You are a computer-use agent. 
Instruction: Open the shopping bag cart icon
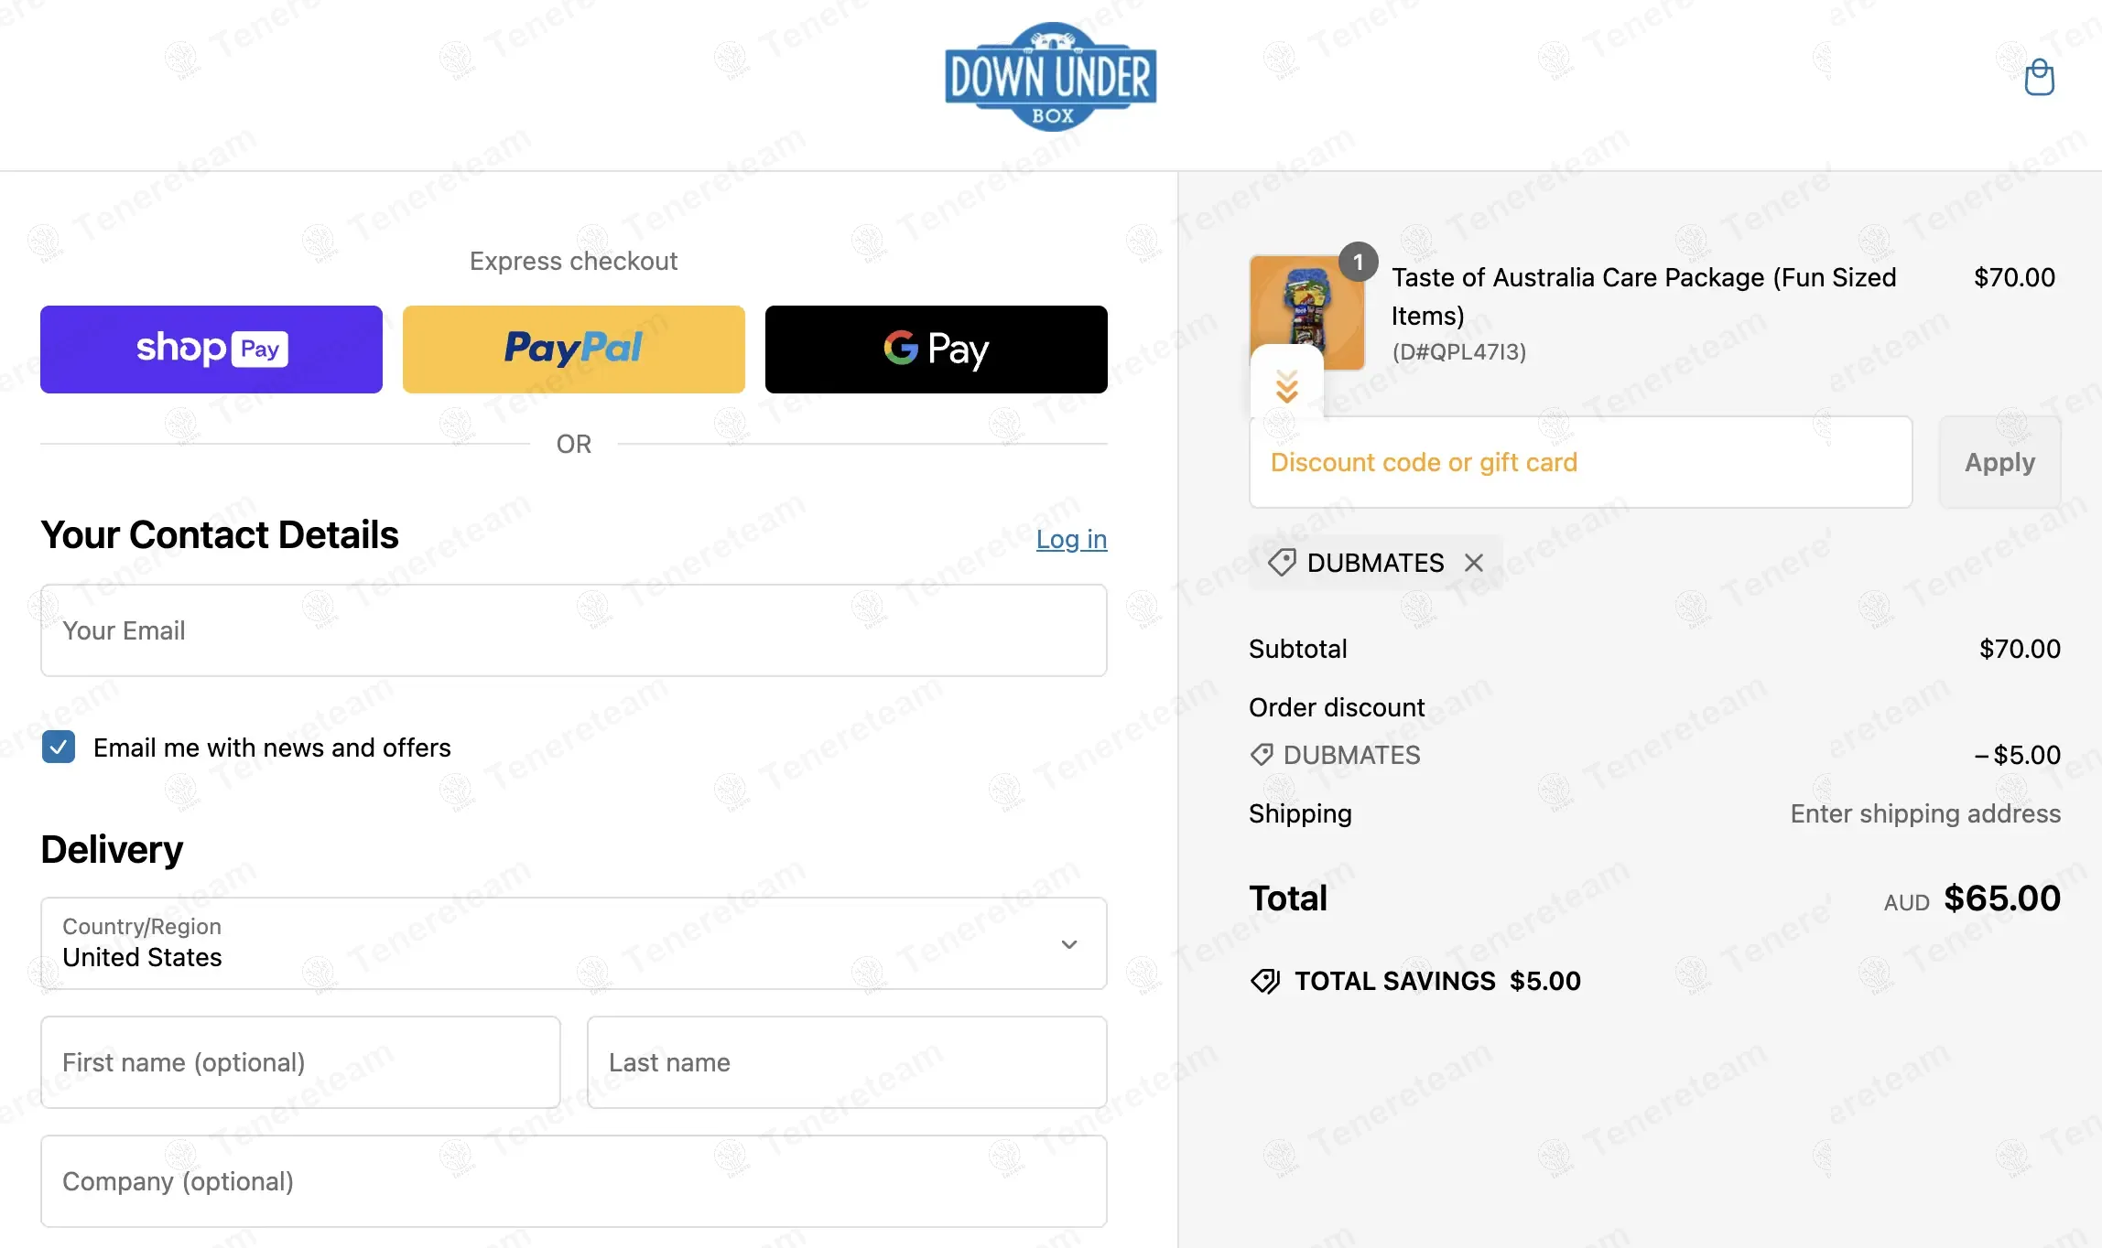point(2039,77)
